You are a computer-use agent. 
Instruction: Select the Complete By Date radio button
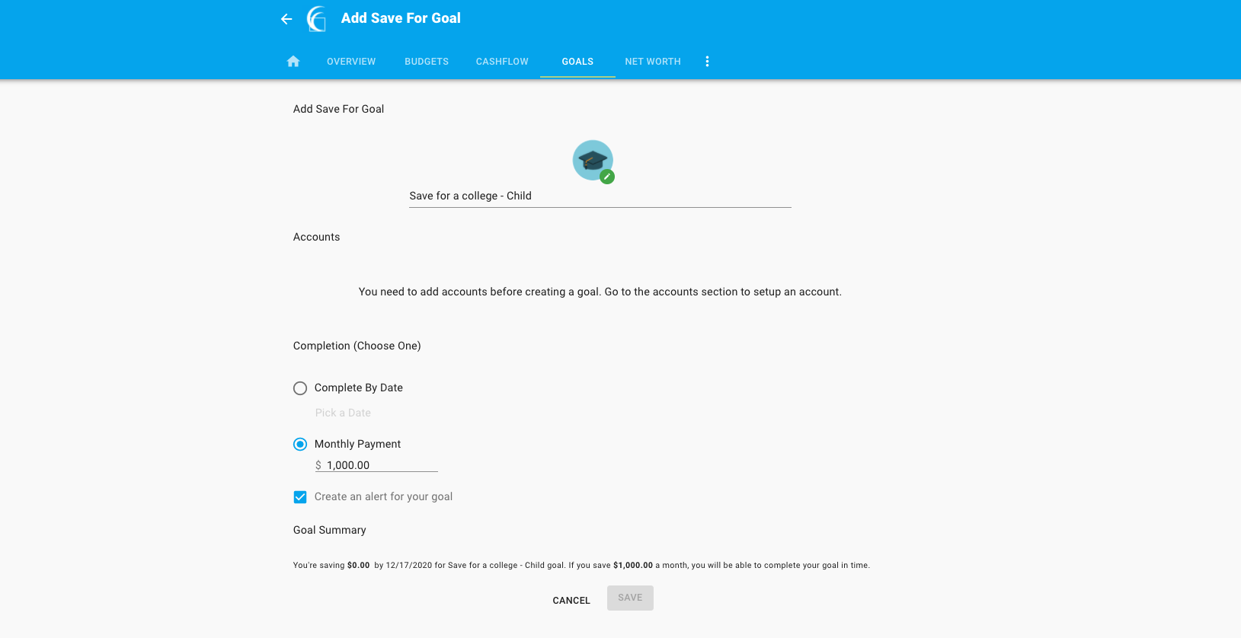click(x=300, y=388)
